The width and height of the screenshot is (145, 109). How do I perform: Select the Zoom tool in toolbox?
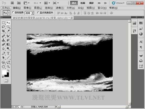point(8,67)
